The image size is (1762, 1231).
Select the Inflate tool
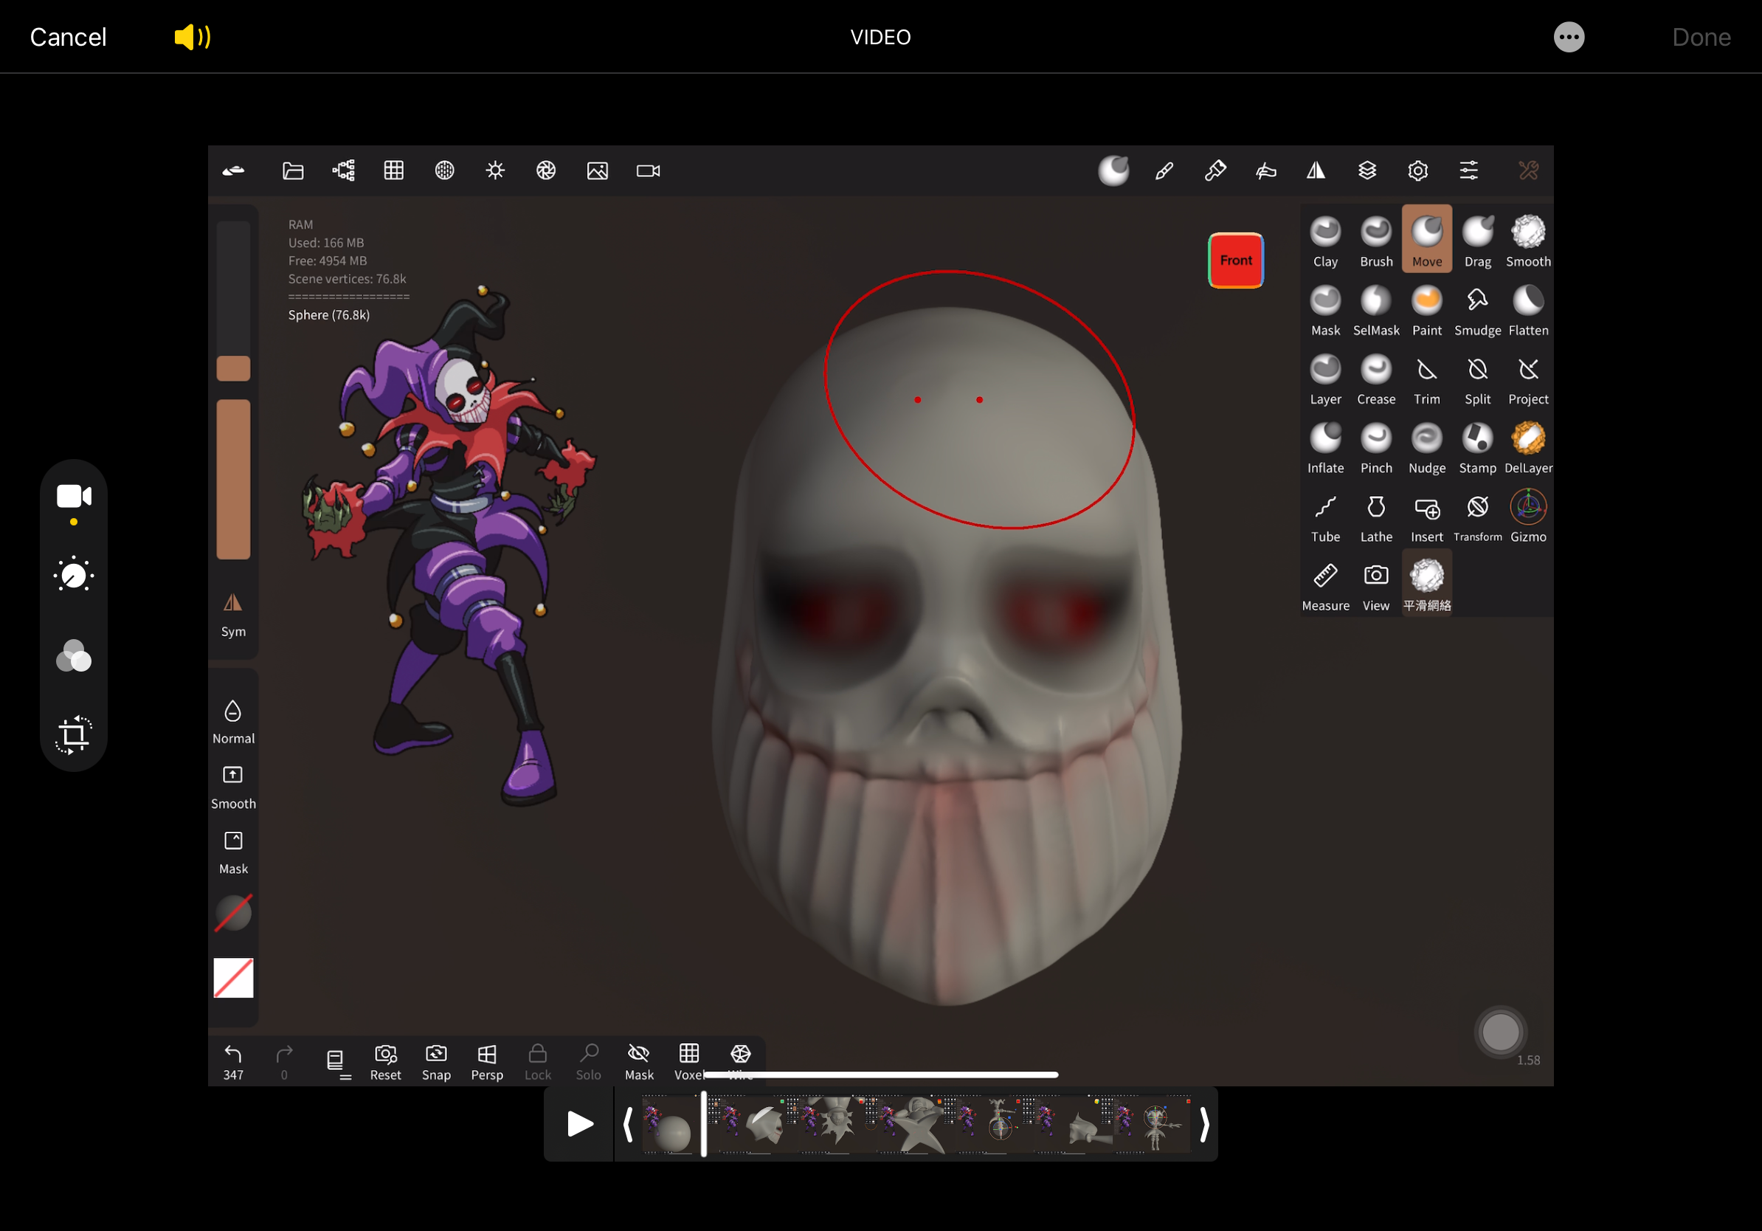[x=1324, y=447]
